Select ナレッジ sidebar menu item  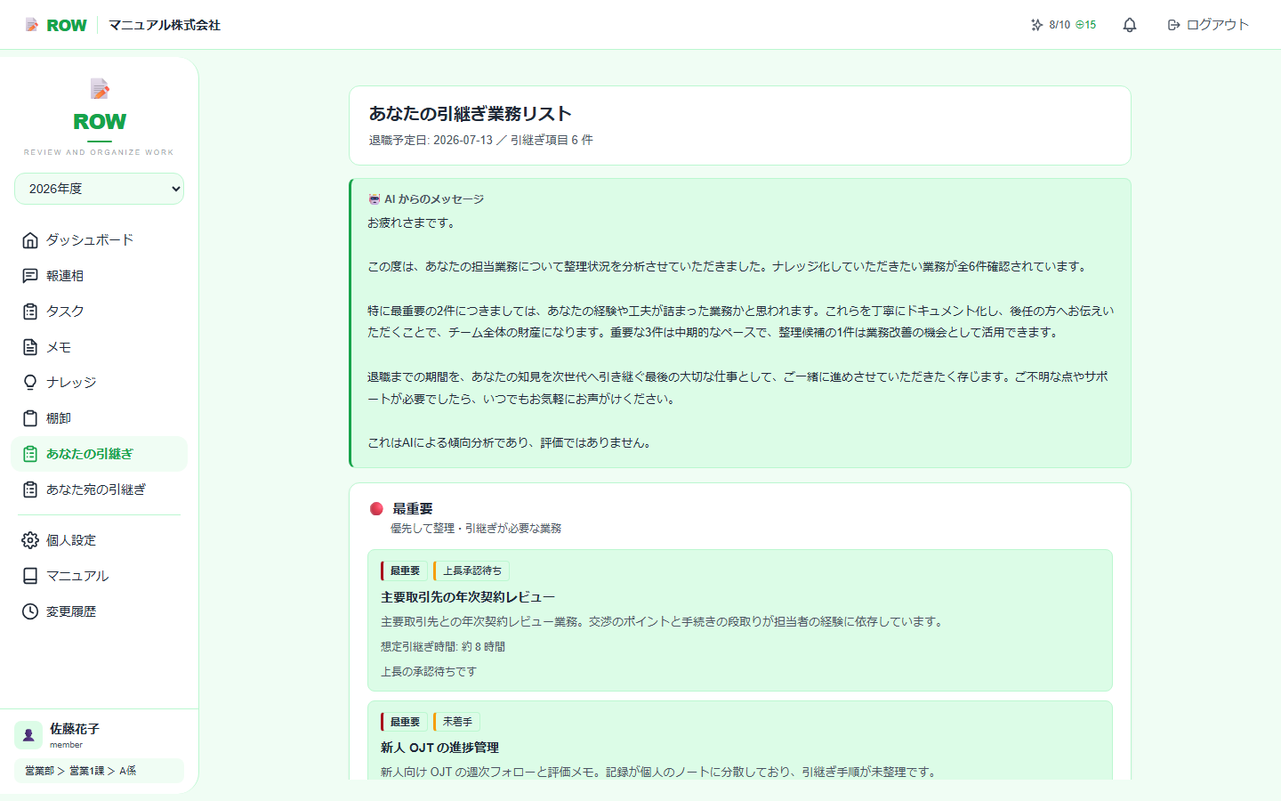click(x=100, y=383)
